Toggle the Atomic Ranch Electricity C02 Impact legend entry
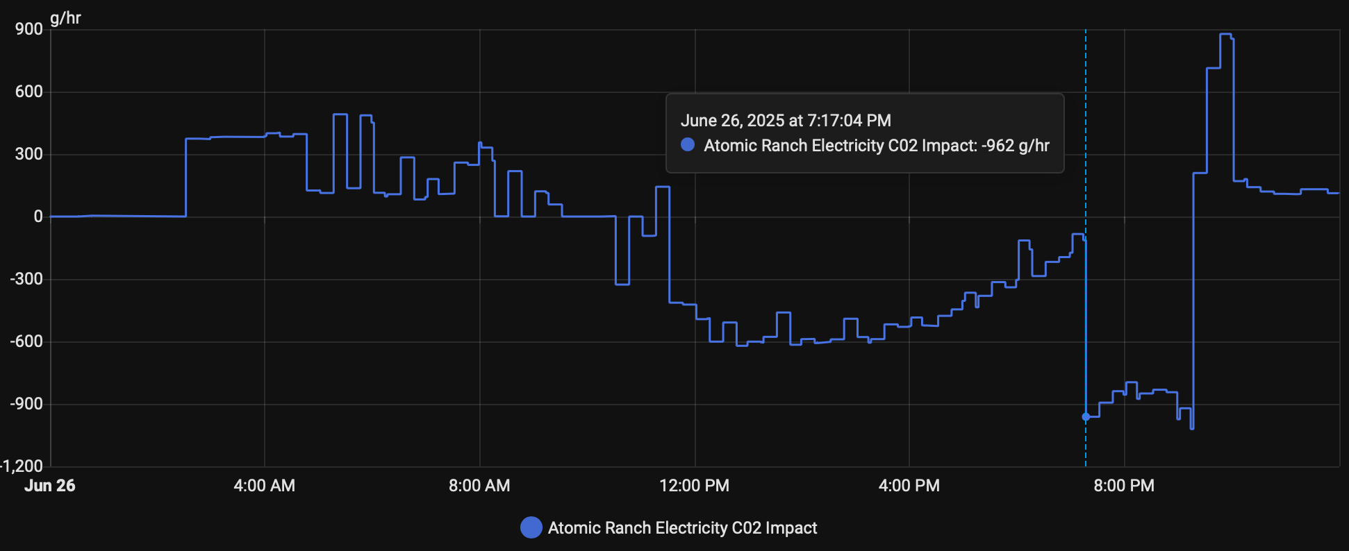 [x=669, y=527]
